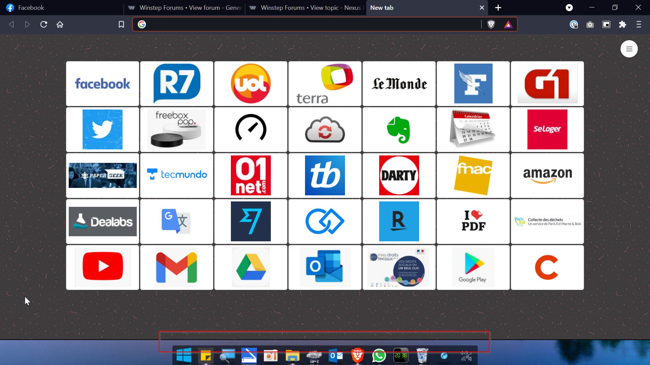Switch to Winstep Forums View topic tab
This screenshot has height=365, width=650.
coord(306,7)
